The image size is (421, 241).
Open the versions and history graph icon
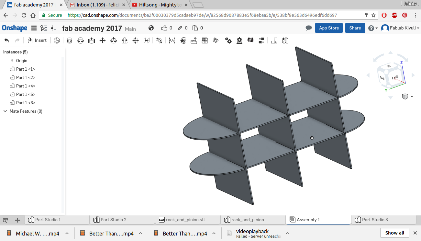click(44, 28)
